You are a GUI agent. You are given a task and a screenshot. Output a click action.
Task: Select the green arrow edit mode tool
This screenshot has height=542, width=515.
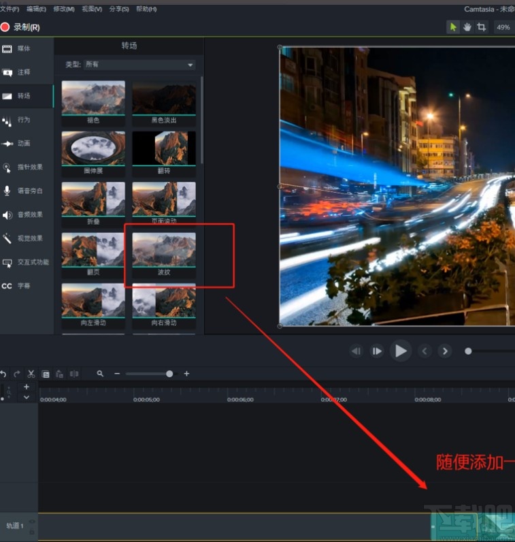point(453,27)
